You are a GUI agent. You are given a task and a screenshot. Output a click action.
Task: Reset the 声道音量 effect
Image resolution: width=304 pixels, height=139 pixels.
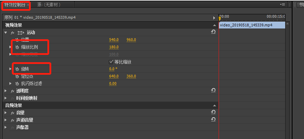[x=213, y=120]
